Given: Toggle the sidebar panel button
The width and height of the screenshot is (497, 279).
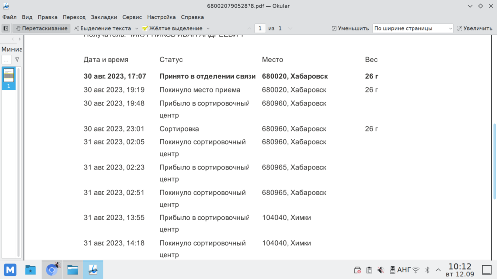Looking at the screenshot, I should tap(6, 29).
